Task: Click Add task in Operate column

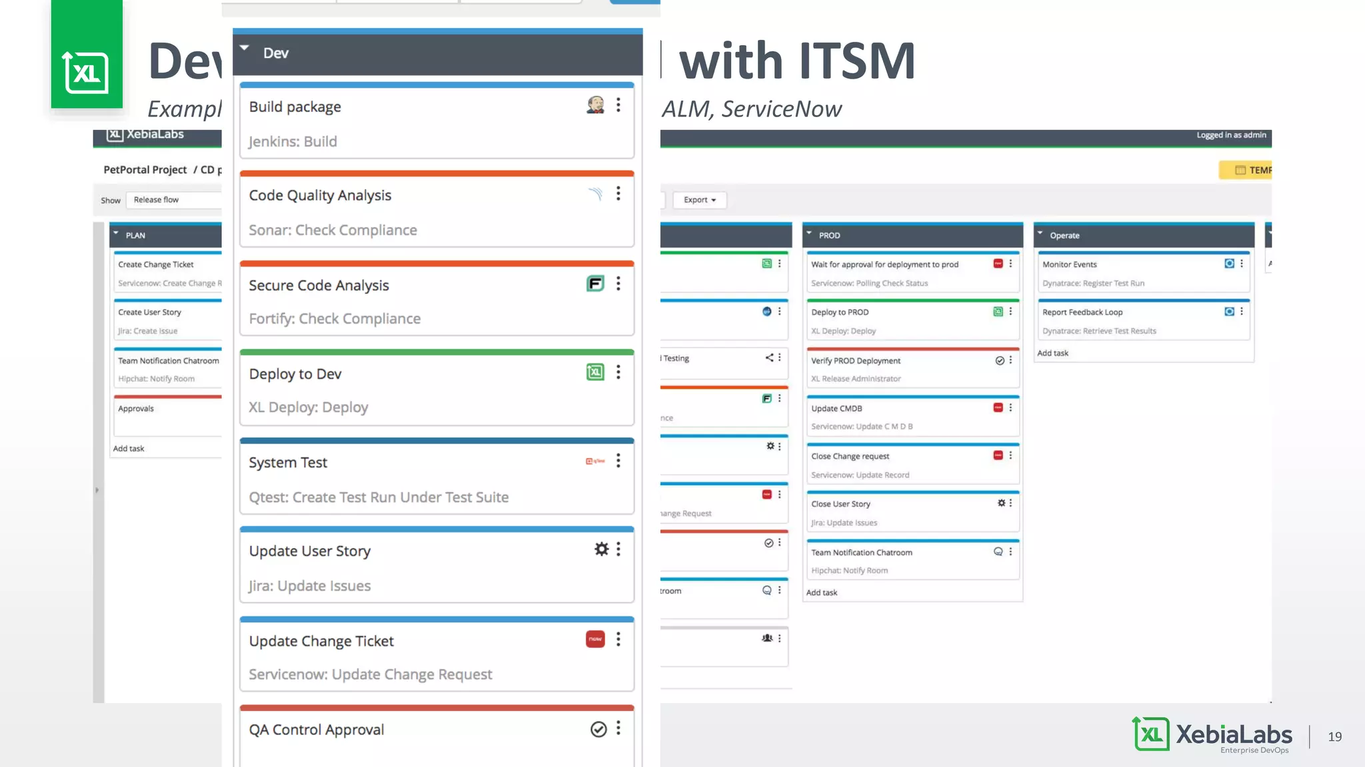Action: 1053,353
